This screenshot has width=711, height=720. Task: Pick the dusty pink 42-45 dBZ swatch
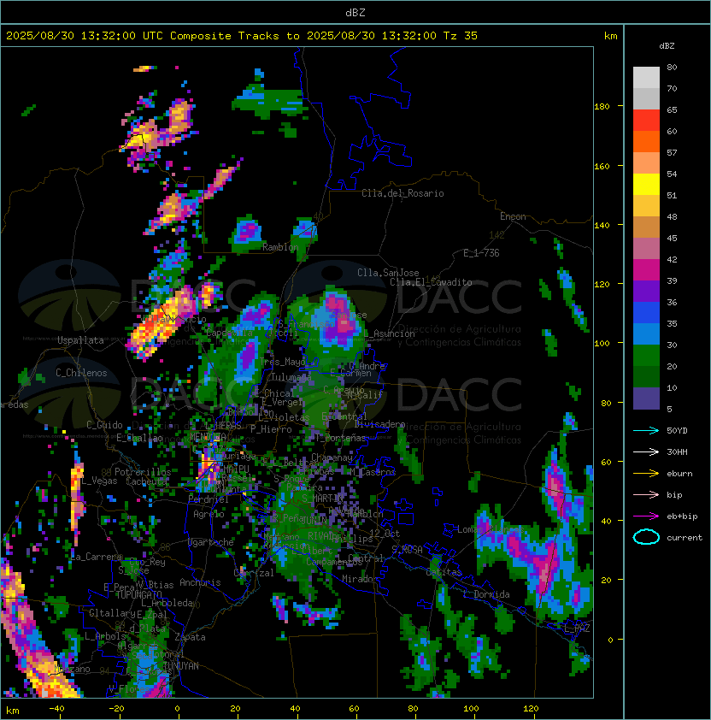coord(646,249)
